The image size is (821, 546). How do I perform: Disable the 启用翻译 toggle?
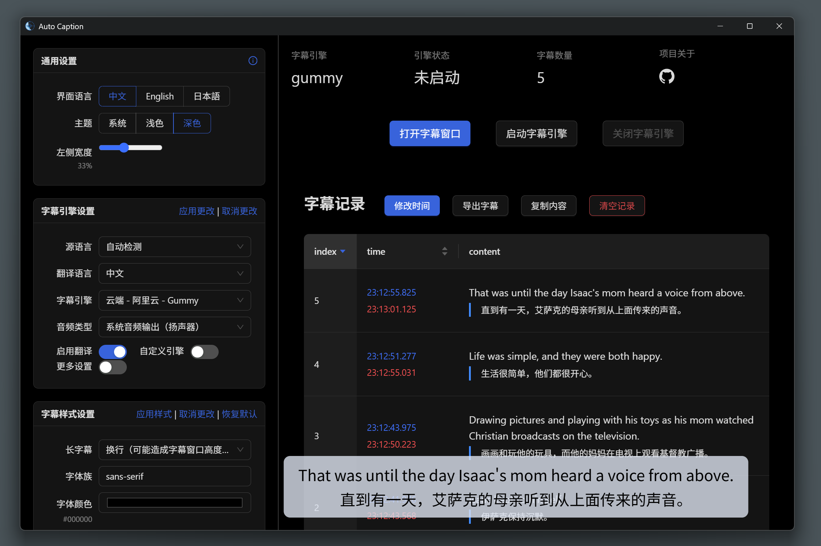click(113, 352)
